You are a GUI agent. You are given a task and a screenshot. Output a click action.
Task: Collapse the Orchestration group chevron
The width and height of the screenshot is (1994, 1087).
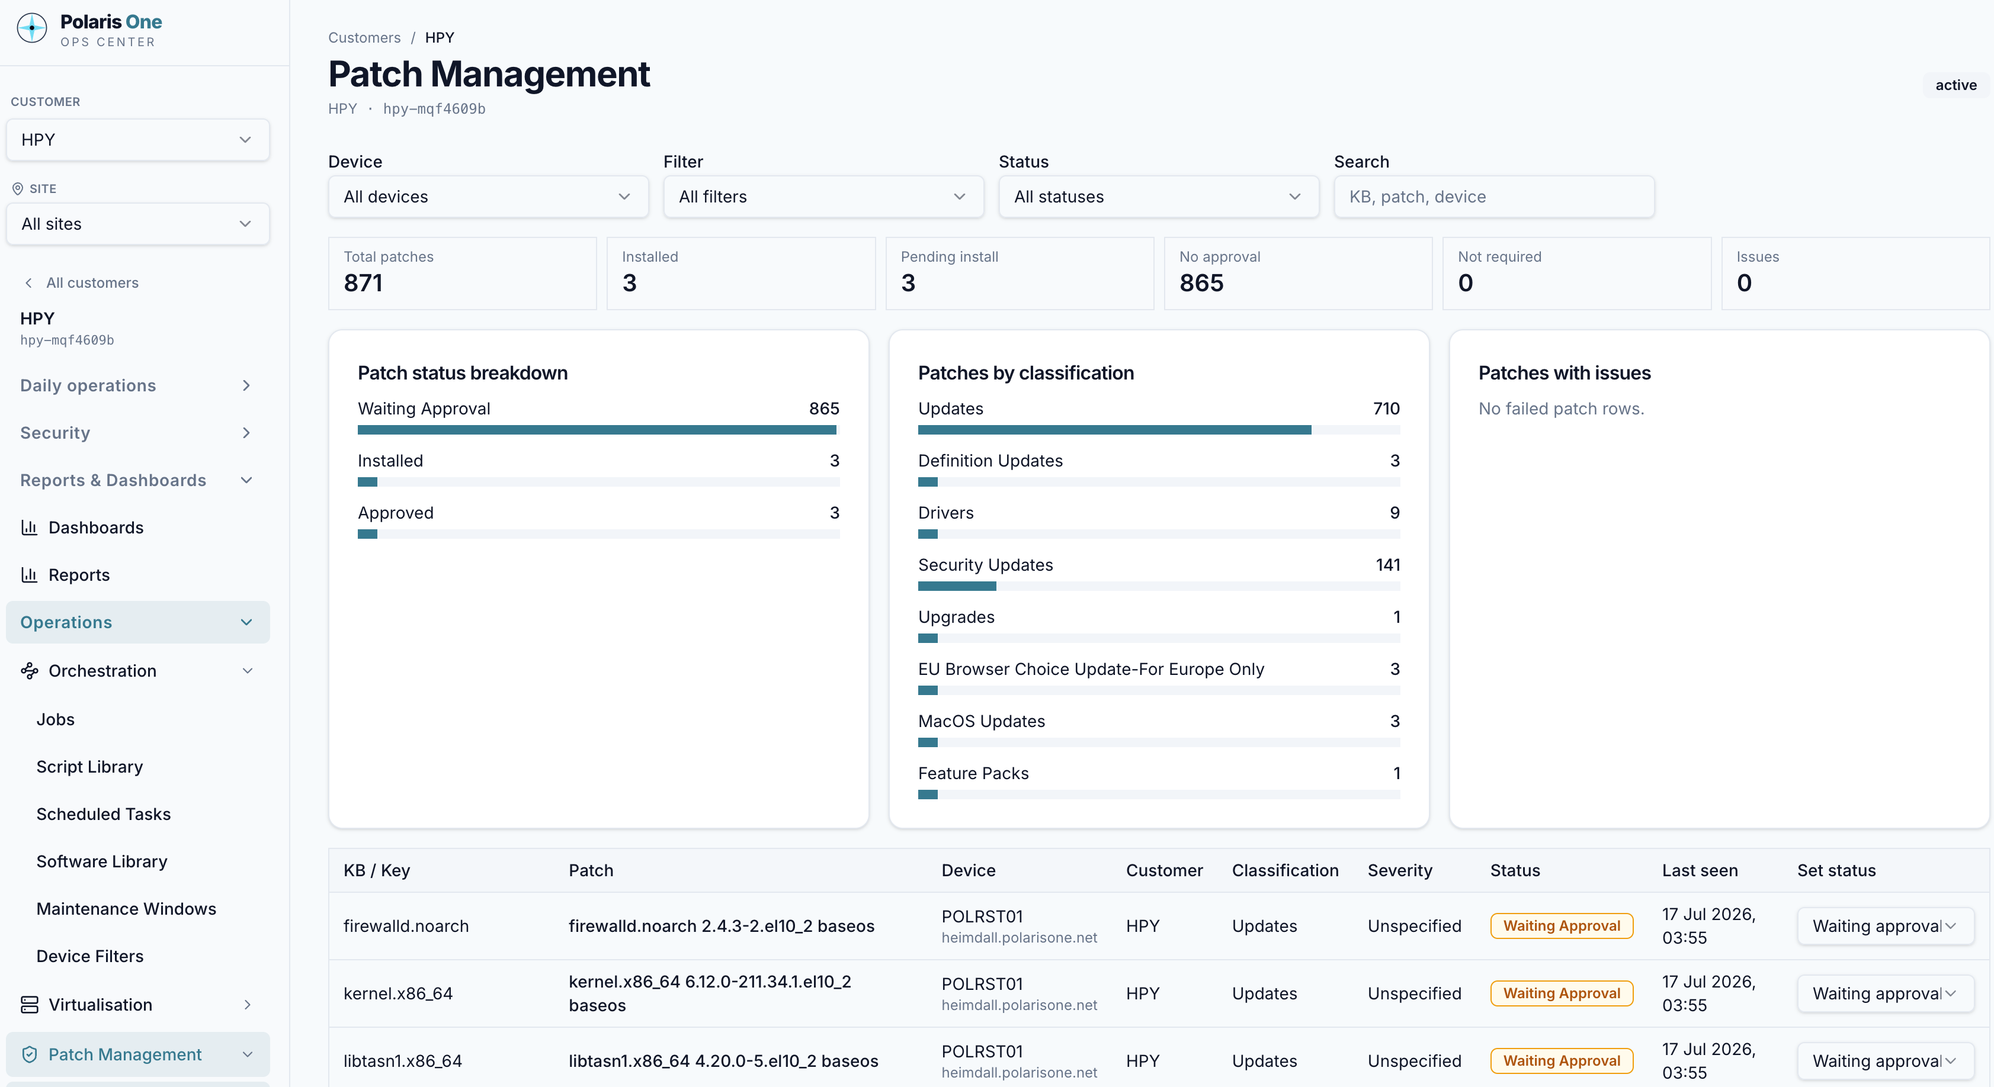coord(247,671)
